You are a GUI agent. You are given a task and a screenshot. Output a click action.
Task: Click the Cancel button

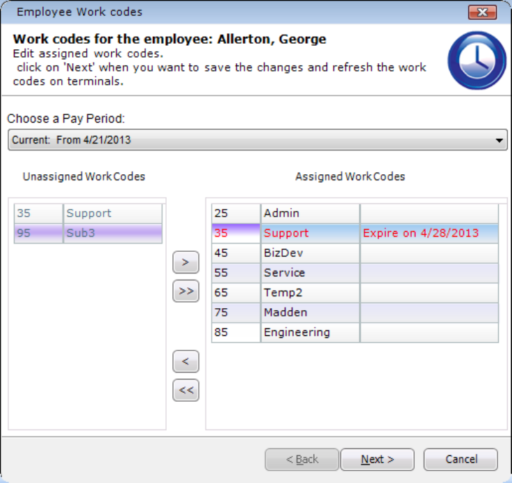tap(461, 459)
